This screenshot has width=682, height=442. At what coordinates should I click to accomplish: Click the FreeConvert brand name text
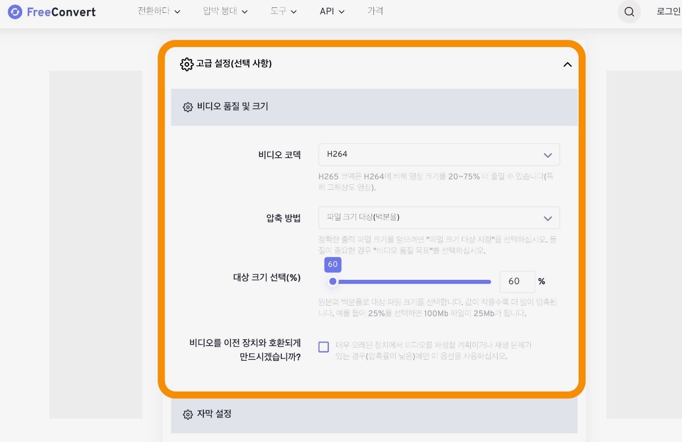[61, 12]
